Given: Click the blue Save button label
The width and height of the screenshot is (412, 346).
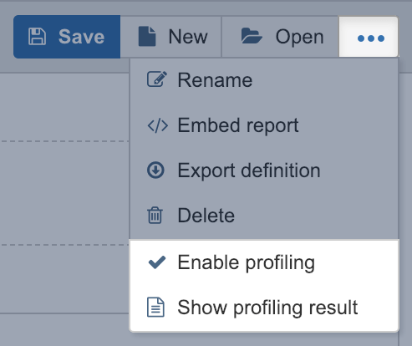Looking at the screenshot, I should [81, 37].
